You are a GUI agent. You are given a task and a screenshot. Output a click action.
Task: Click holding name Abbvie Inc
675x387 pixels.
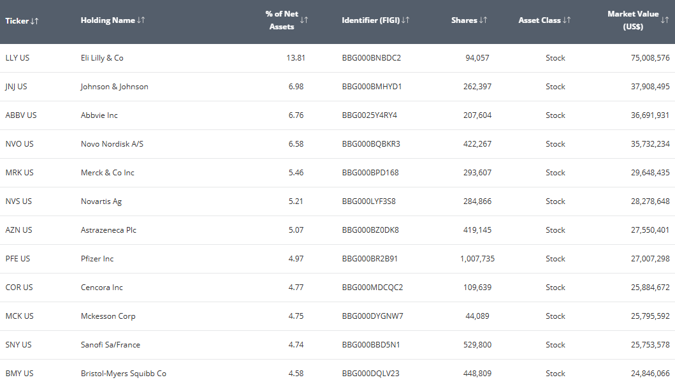(x=99, y=115)
